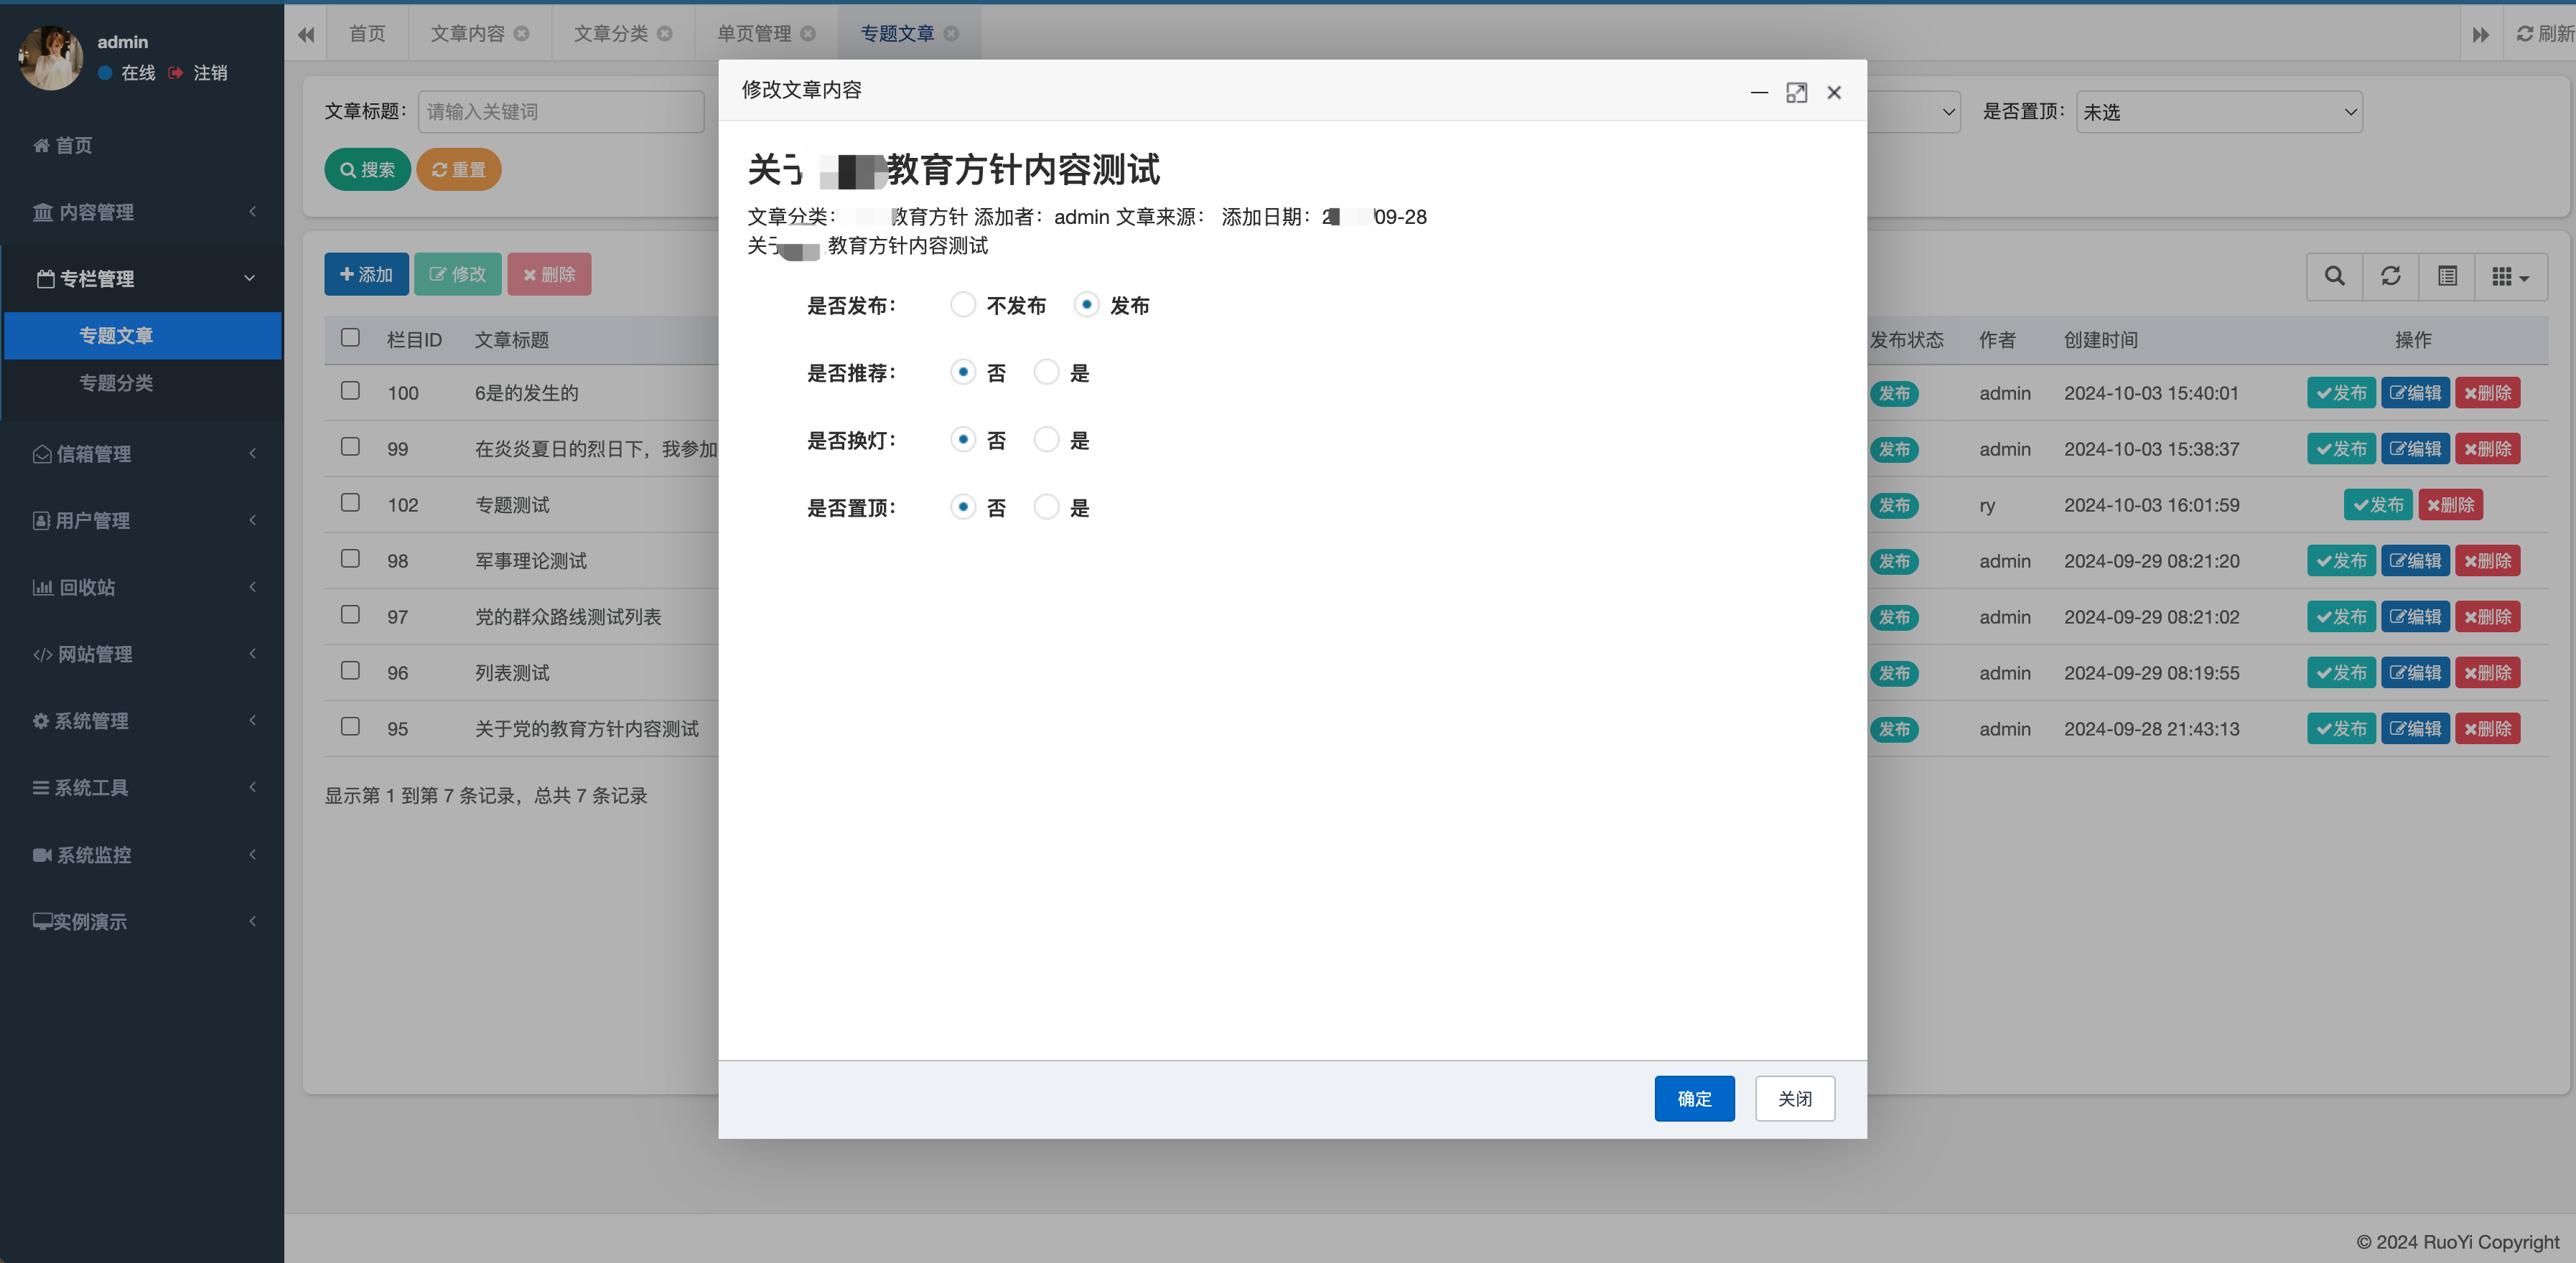2576x1263 pixels.
Task: Toggle the card view icon
Action: pyautogui.click(x=2447, y=276)
